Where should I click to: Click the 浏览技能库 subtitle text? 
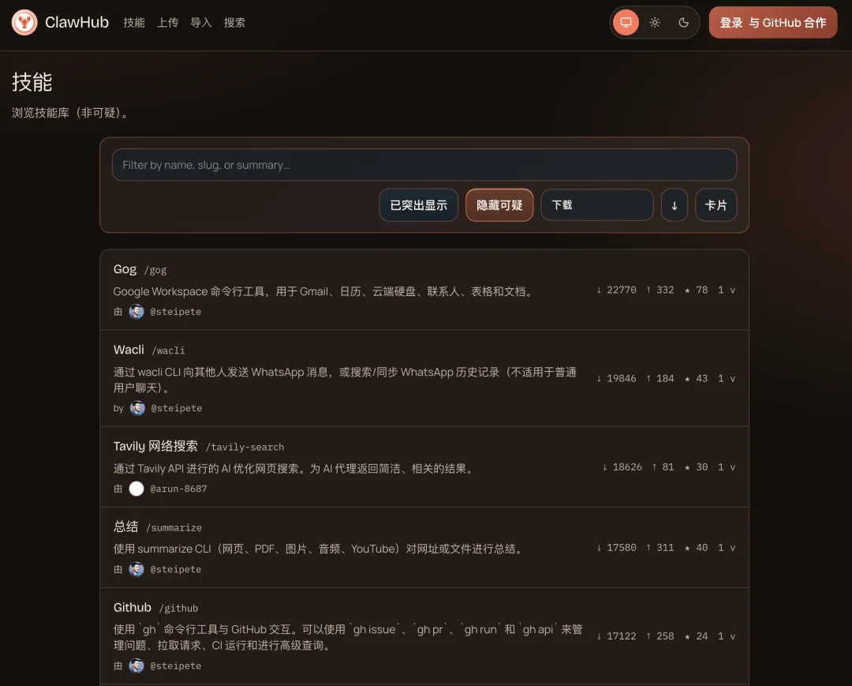pos(71,113)
